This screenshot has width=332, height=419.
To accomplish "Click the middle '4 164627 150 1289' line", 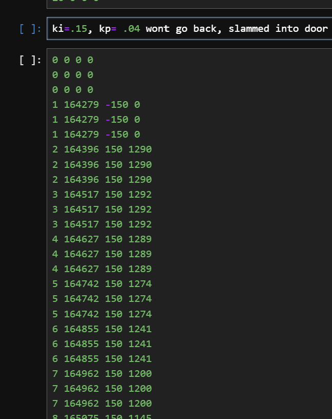I will tap(102, 254).
